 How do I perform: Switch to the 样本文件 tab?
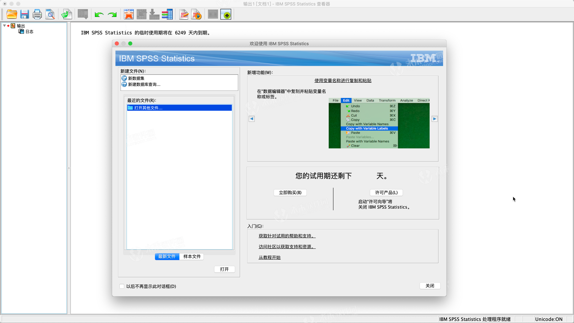(x=192, y=256)
